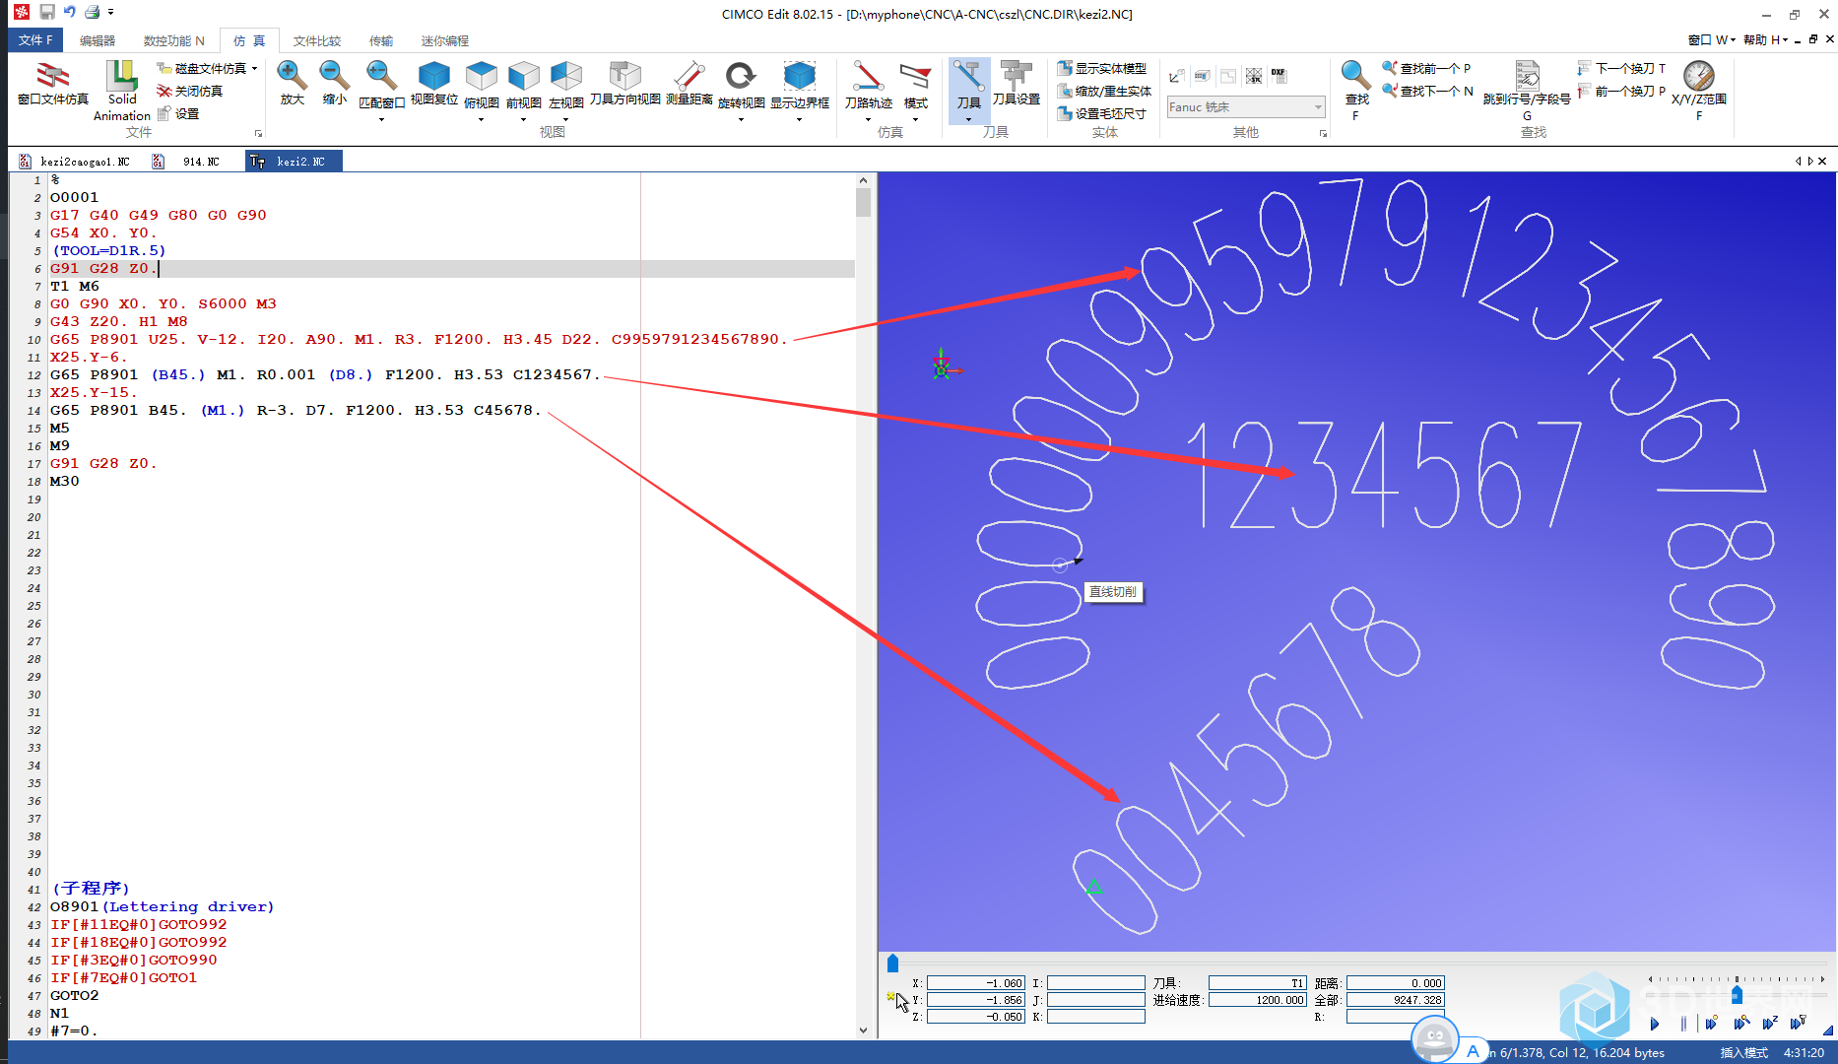Open the 帮助 H menu

[x=1765, y=39]
